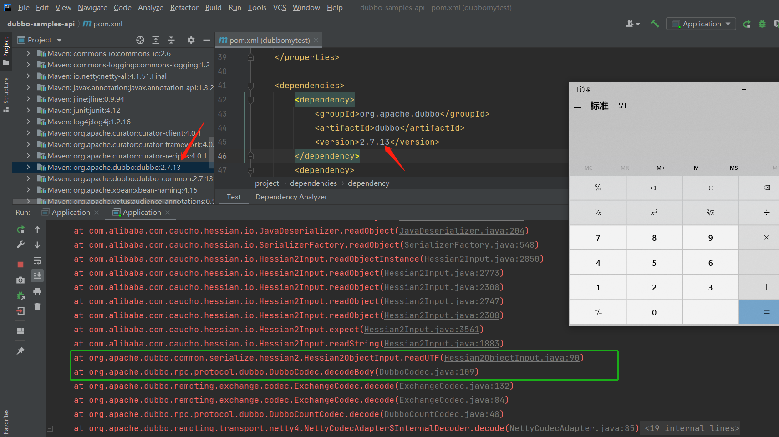Open the VCS menu
Screen dimensions: 779x437
click(280, 7)
